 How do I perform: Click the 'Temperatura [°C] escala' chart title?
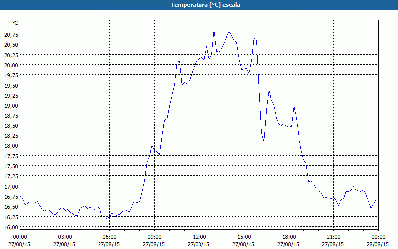coord(205,5)
